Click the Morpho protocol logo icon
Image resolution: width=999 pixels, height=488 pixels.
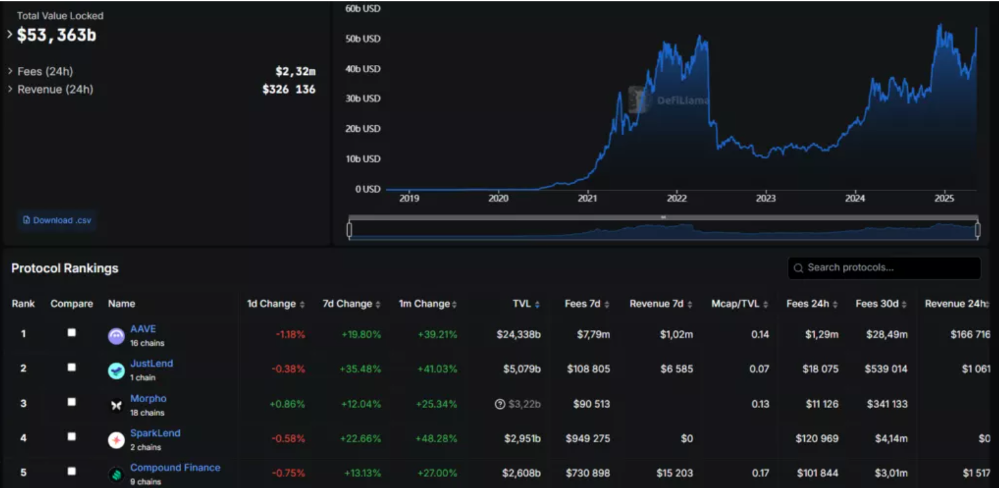(116, 406)
